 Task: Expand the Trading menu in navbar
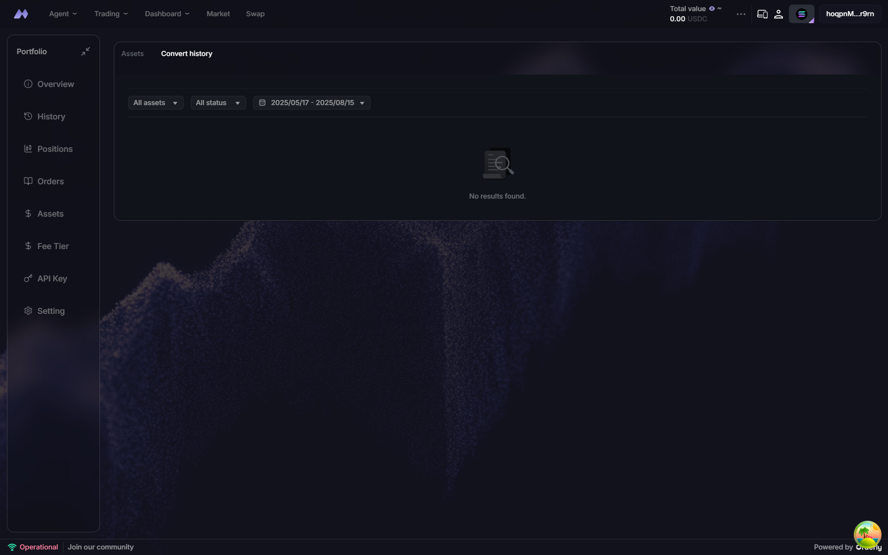111,14
